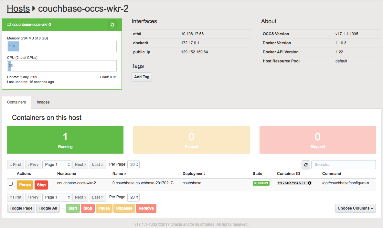Open the default Host Resource Pool link
Image resolution: width=383 pixels, height=228 pixels.
click(341, 61)
